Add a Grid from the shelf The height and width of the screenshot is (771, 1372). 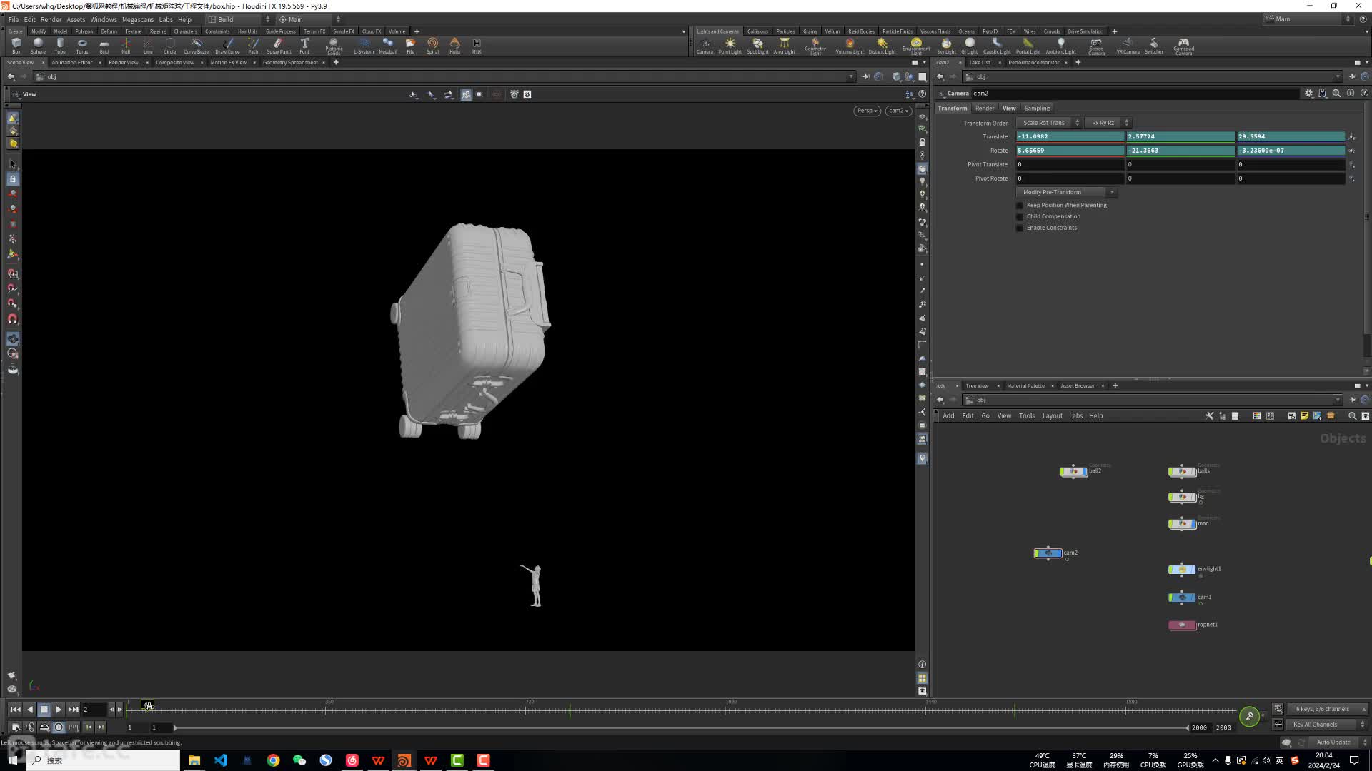point(104,46)
